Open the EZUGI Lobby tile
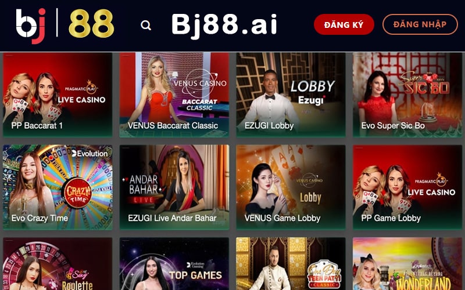 [291, 95]
